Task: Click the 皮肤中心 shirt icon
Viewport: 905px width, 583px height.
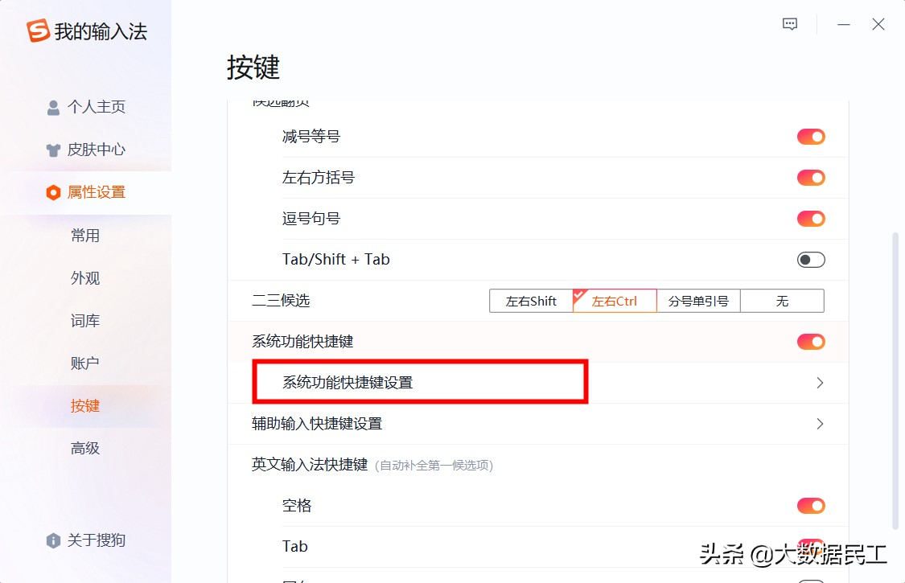Action: 53,150
